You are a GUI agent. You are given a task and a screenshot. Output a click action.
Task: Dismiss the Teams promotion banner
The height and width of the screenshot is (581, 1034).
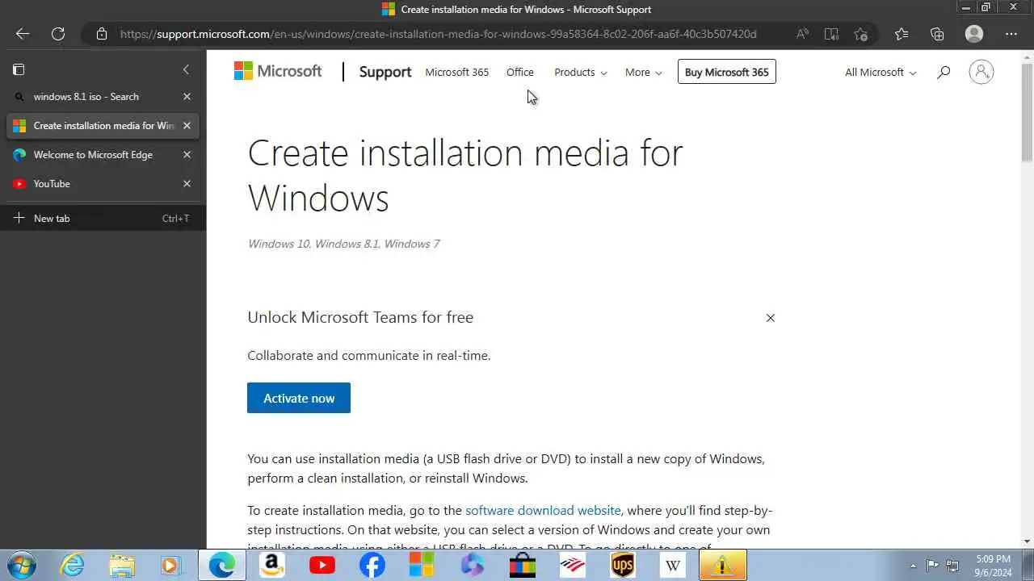770,318
